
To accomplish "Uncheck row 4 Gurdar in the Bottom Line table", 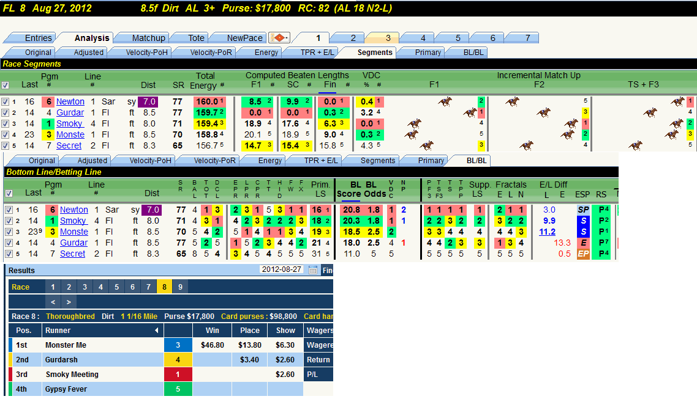I will tap(9, 243).
